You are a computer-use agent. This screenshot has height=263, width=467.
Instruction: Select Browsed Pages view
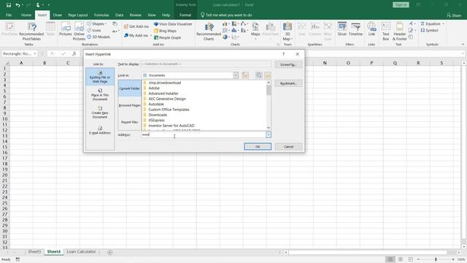130,105
